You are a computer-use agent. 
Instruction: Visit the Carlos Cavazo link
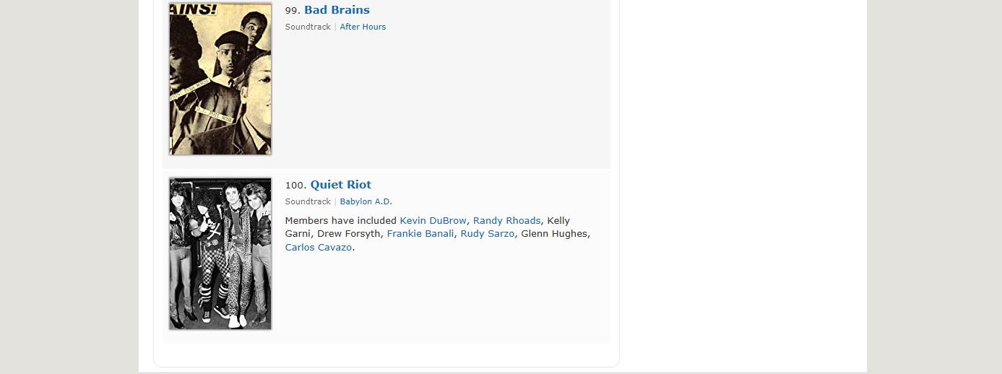coord(319,248)
